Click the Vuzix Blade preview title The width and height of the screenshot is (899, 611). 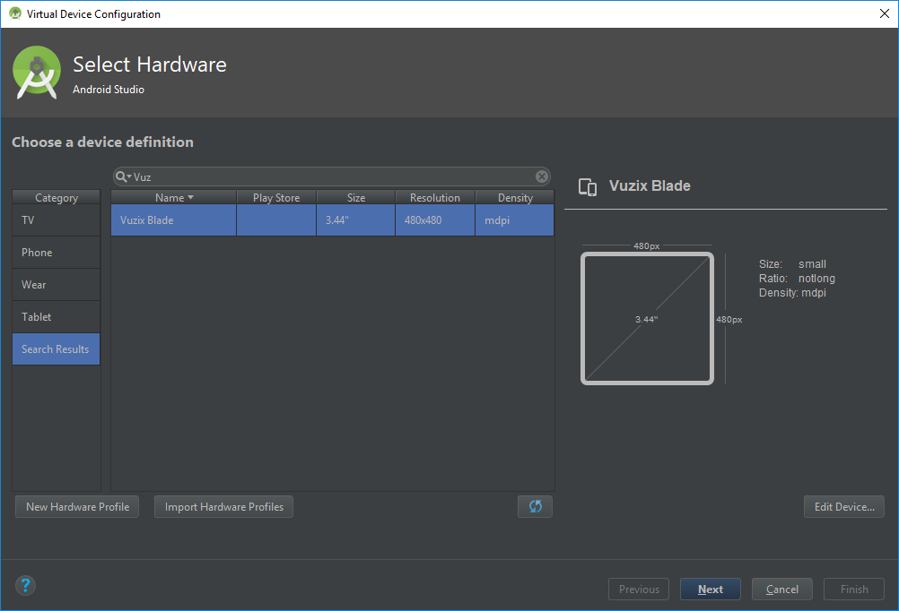650,185
